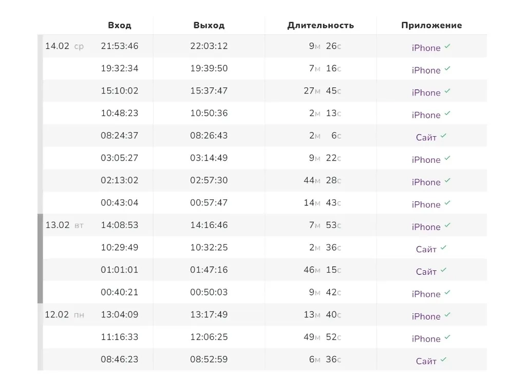Click the checkmark in the 02:13:02 row
Viewport: 526px width, 376px height.
tap(447, 181)
